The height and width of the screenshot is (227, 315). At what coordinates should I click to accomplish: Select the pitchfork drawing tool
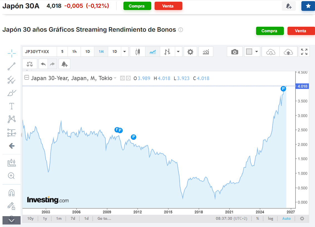point(12,80)
